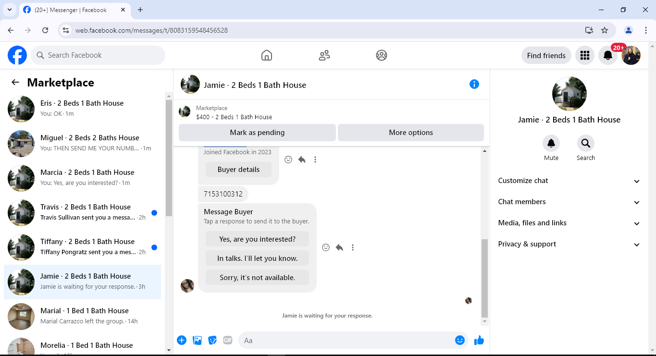
Task: Open a new browser tab
Action: tap(140, 10)
